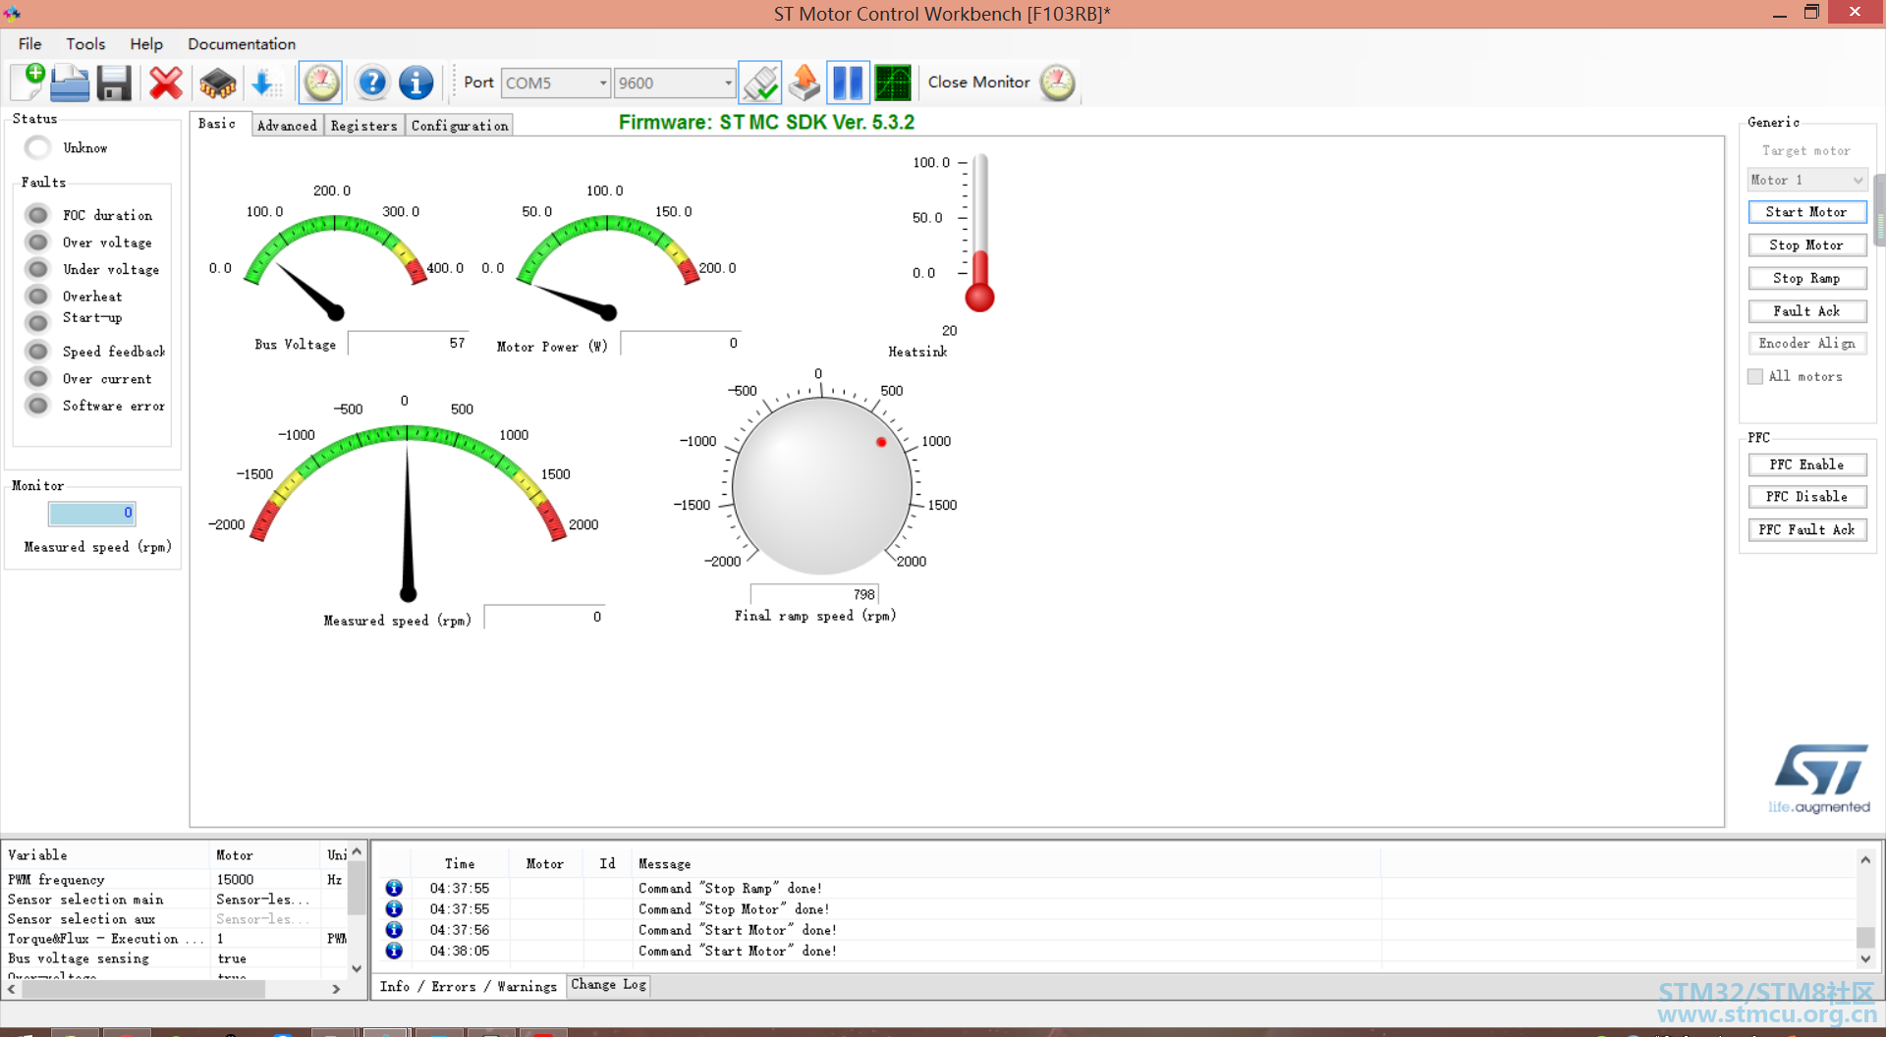This screenshot has width=1886, height=1037.
Task: Open the Tools menu
Action: point(85,44)
